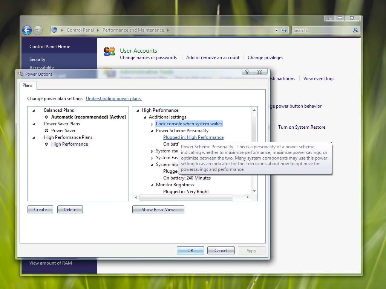The height and width of the screenshot is (289, 386).
Task: Click the vertical scrollbar thumb in settings tree
Action: pos(254,128)
